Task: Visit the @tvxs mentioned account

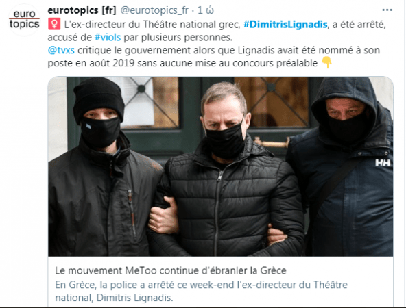Action: 61,50
